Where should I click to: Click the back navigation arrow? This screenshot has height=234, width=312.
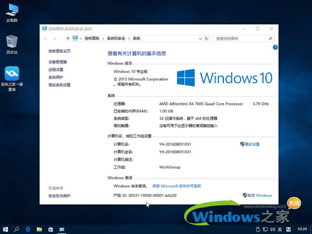[x=46, y=39]
